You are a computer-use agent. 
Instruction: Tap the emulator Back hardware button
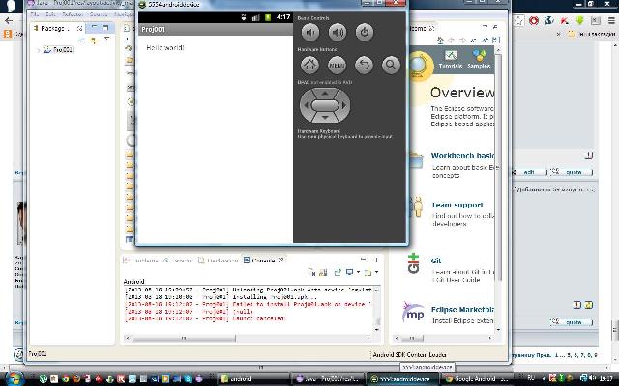tap(364, 65)
